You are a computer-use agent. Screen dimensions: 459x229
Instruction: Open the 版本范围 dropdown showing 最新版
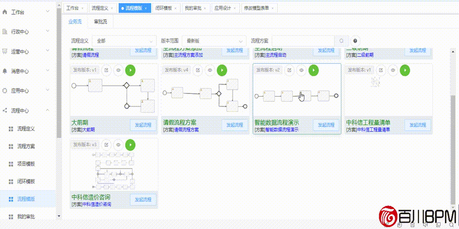tap(214, 41)
